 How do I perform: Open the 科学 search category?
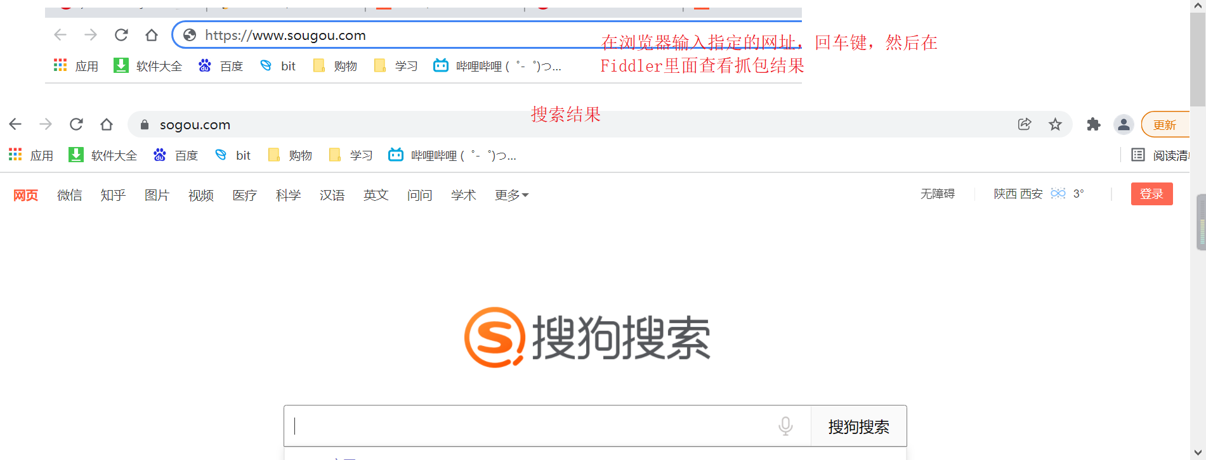coord(289,195)
